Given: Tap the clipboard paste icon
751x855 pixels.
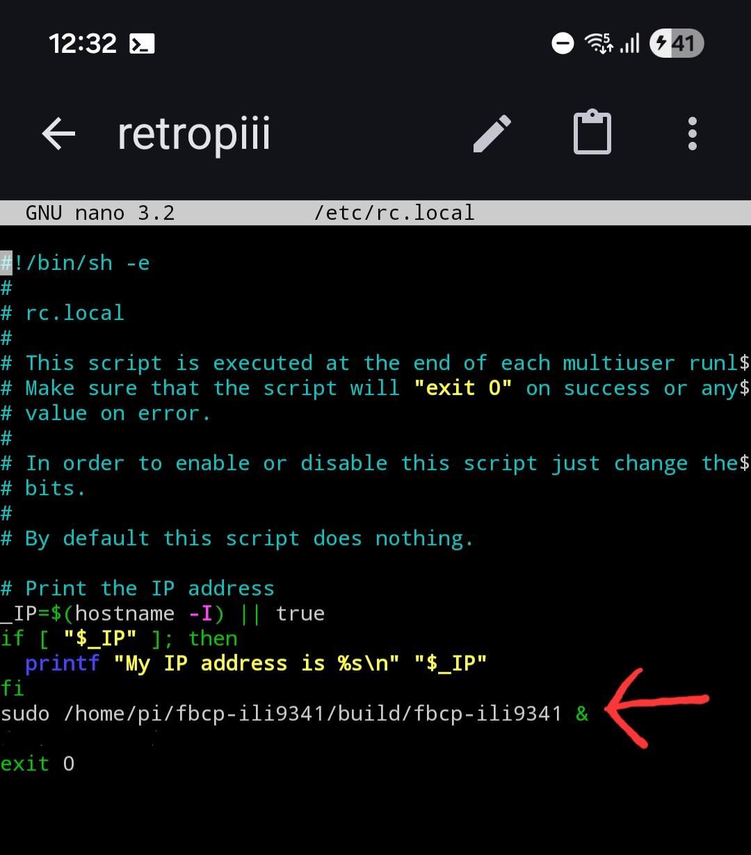Looking at the screenshot, I should [592, 131].
